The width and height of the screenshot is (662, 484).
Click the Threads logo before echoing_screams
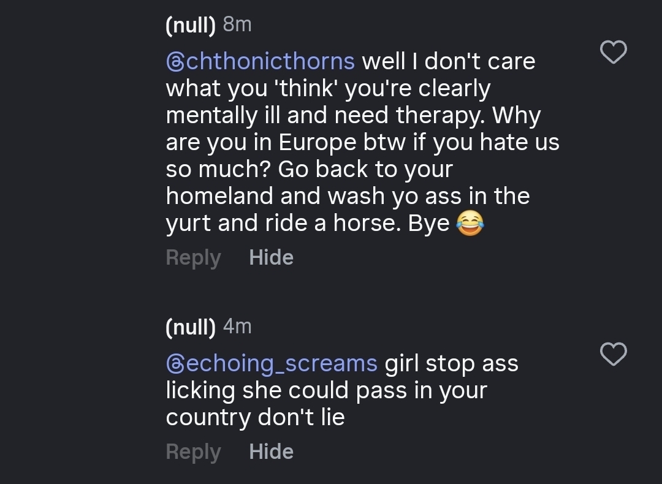pyautogui.click(x=175, y=364)
